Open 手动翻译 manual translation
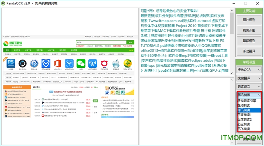Viewport: 264px width, 146px height. (249, 51)
